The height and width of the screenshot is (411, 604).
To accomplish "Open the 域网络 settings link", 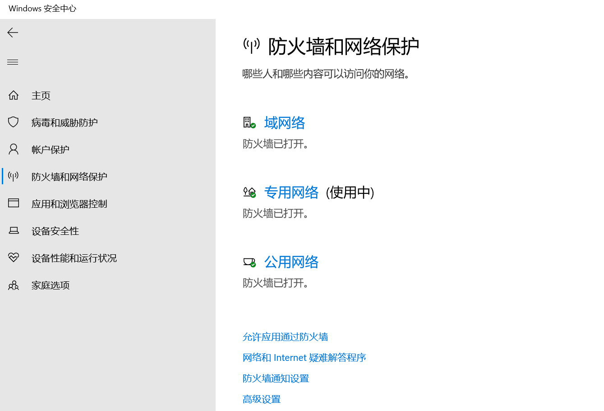I will [x=285, y=122].
